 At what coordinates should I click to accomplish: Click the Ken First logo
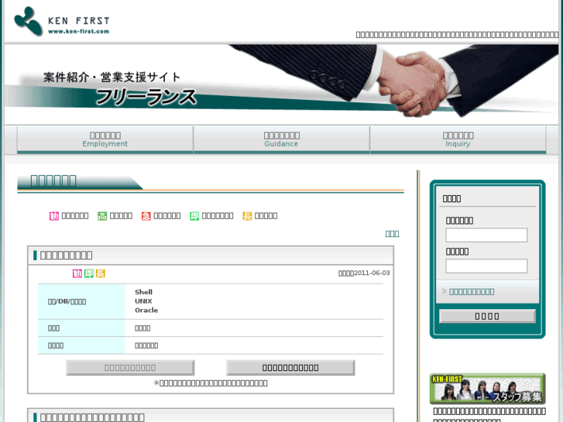click(61, 22)
